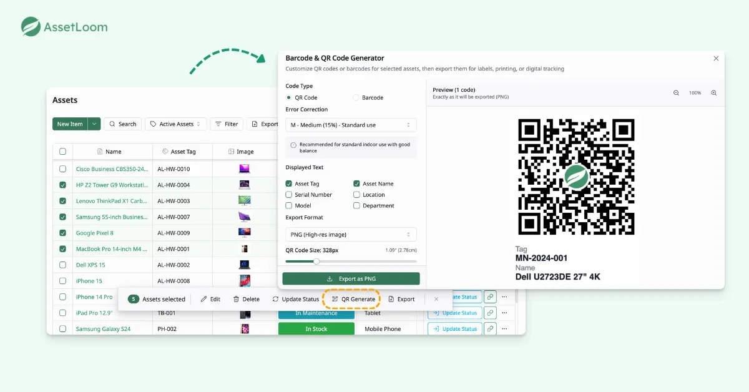This screenshot has width=749, height=392.
Task: Zoom out the QR preview
Action: pos(676,93)
